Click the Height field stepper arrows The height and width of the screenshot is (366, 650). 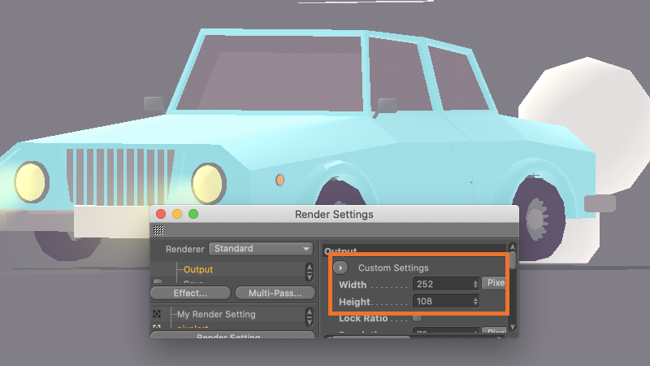pyautogui.click(x=475, y=301)
